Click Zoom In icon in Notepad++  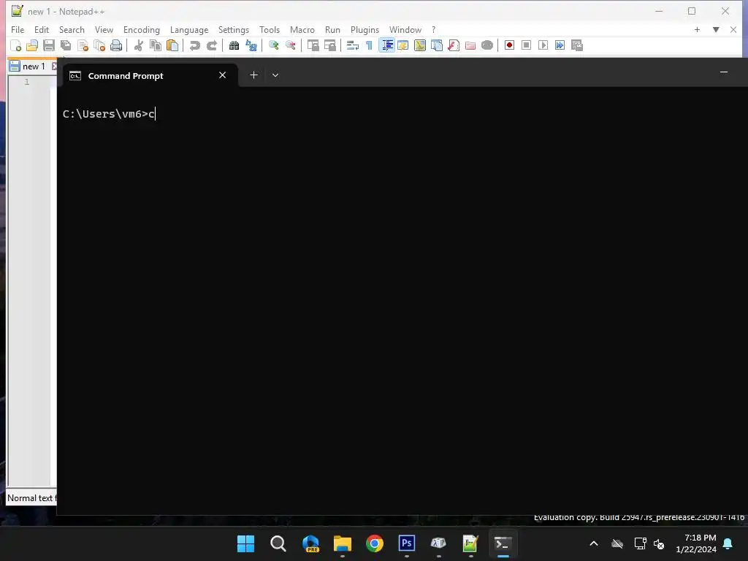tap(273, 45)
